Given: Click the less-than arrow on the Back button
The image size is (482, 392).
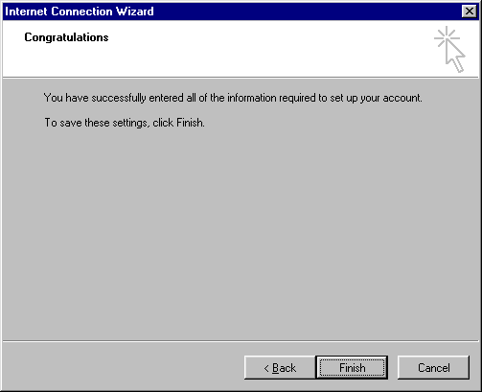Looking at the screenshot, I should tap(266, 368).
